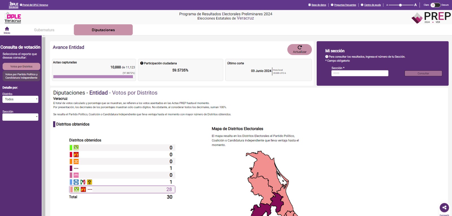The width and height of the screenshot is (452, 216).
Task: Click the Consultar button in Mi sección
Action: (x=423, y=74)
